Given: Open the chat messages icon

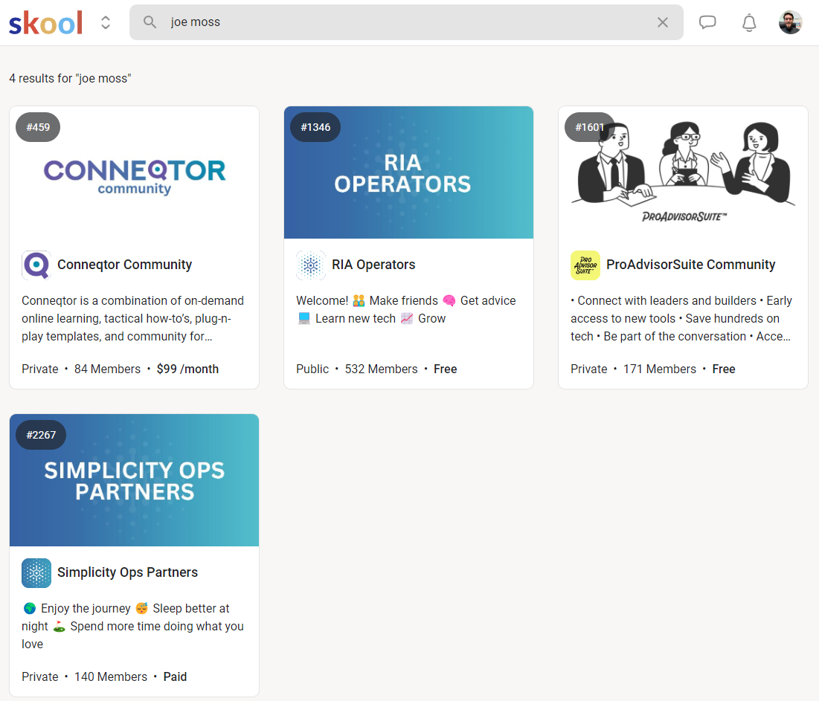Looking at the screenshot, I should [707, 22].
